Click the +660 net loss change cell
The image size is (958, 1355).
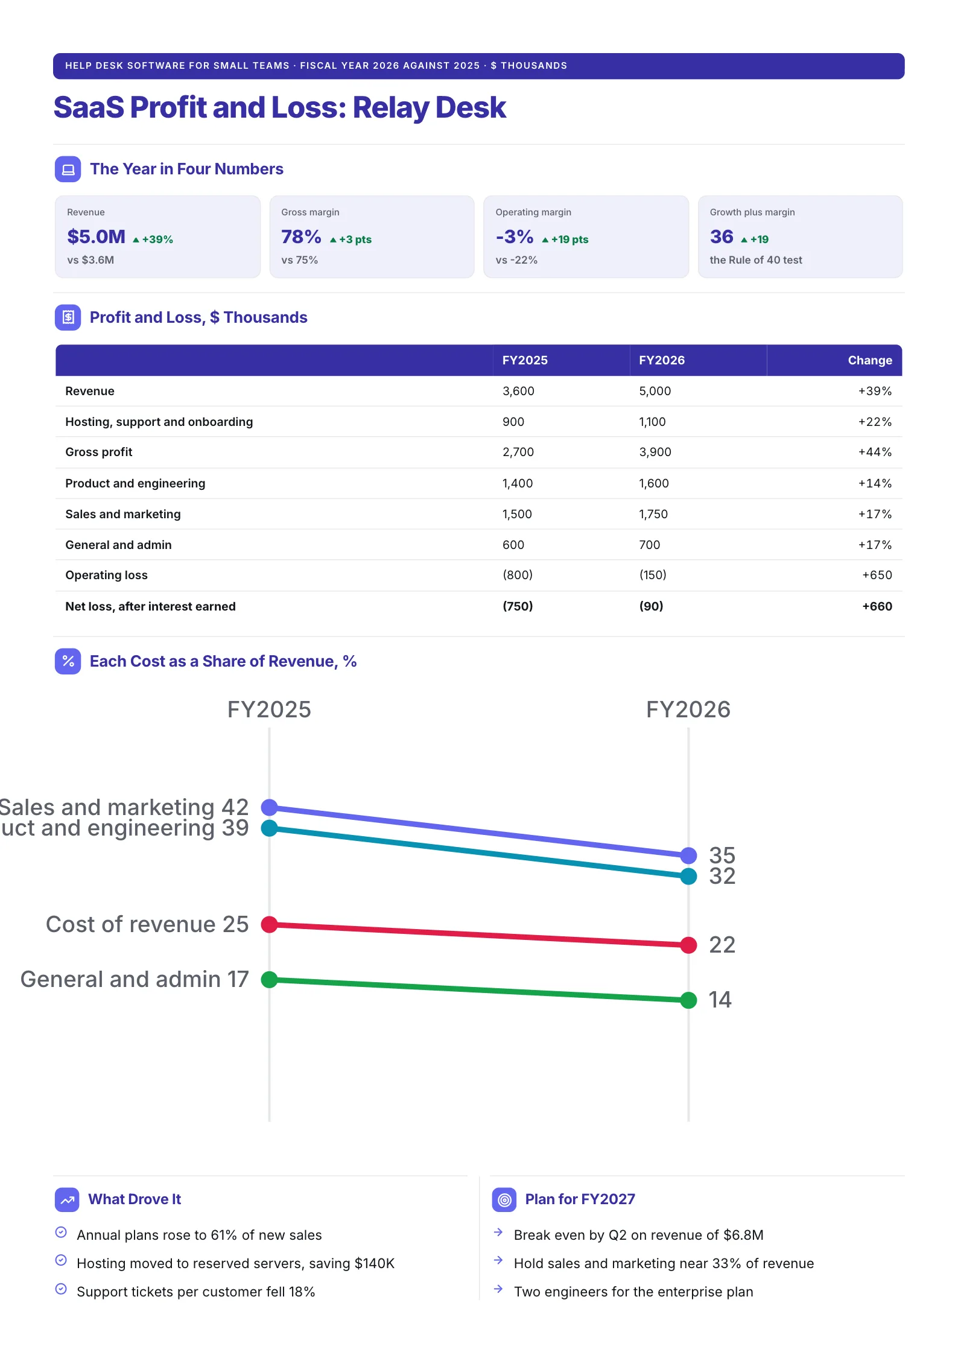(x=877, y=606)
